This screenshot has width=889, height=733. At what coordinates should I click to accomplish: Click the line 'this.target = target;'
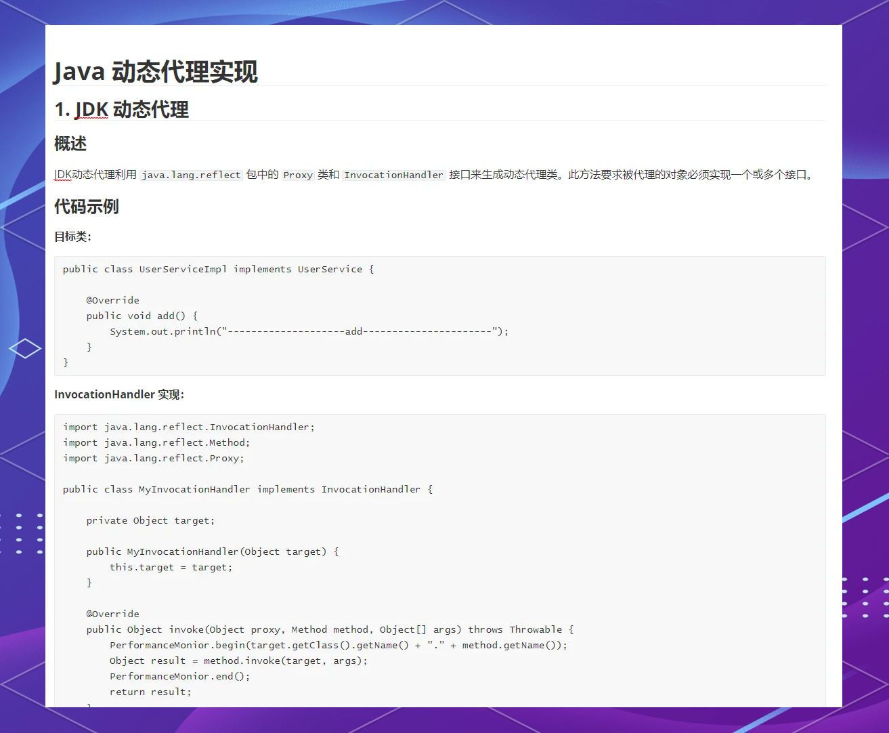pyautogui.click(x=171, y=567)
